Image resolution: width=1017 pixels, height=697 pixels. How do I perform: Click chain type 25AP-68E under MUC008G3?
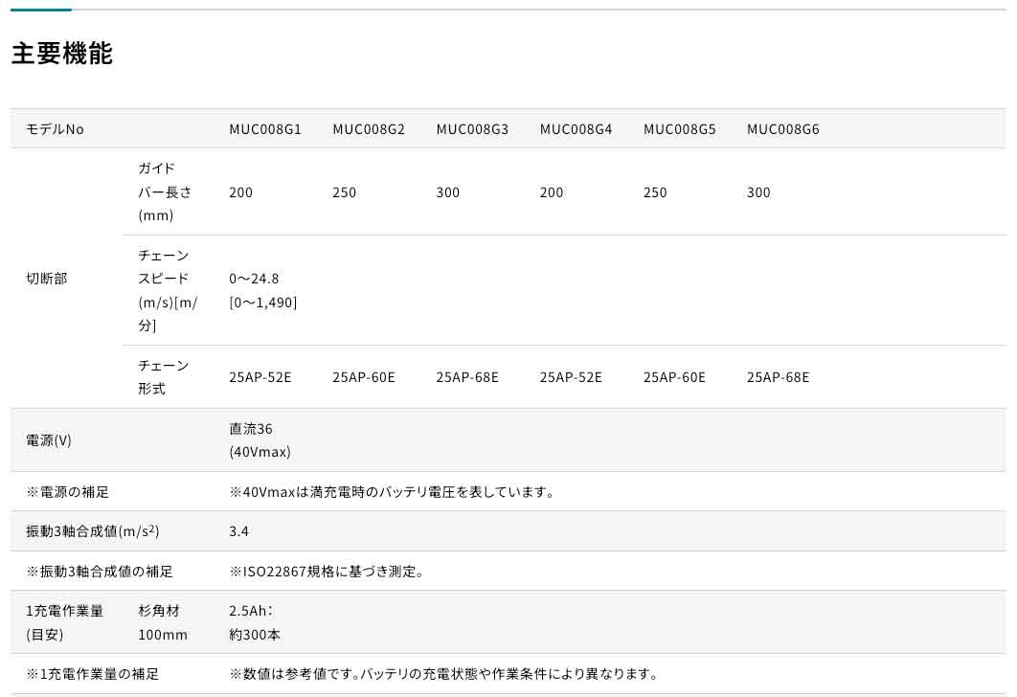pyautogui.click(x=467, y=377)
